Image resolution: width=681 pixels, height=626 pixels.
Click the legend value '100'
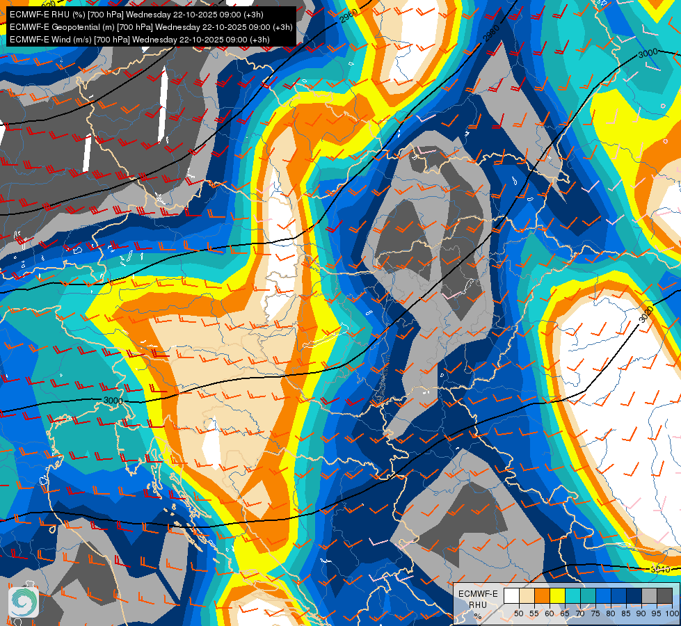[x=673, y=613]
